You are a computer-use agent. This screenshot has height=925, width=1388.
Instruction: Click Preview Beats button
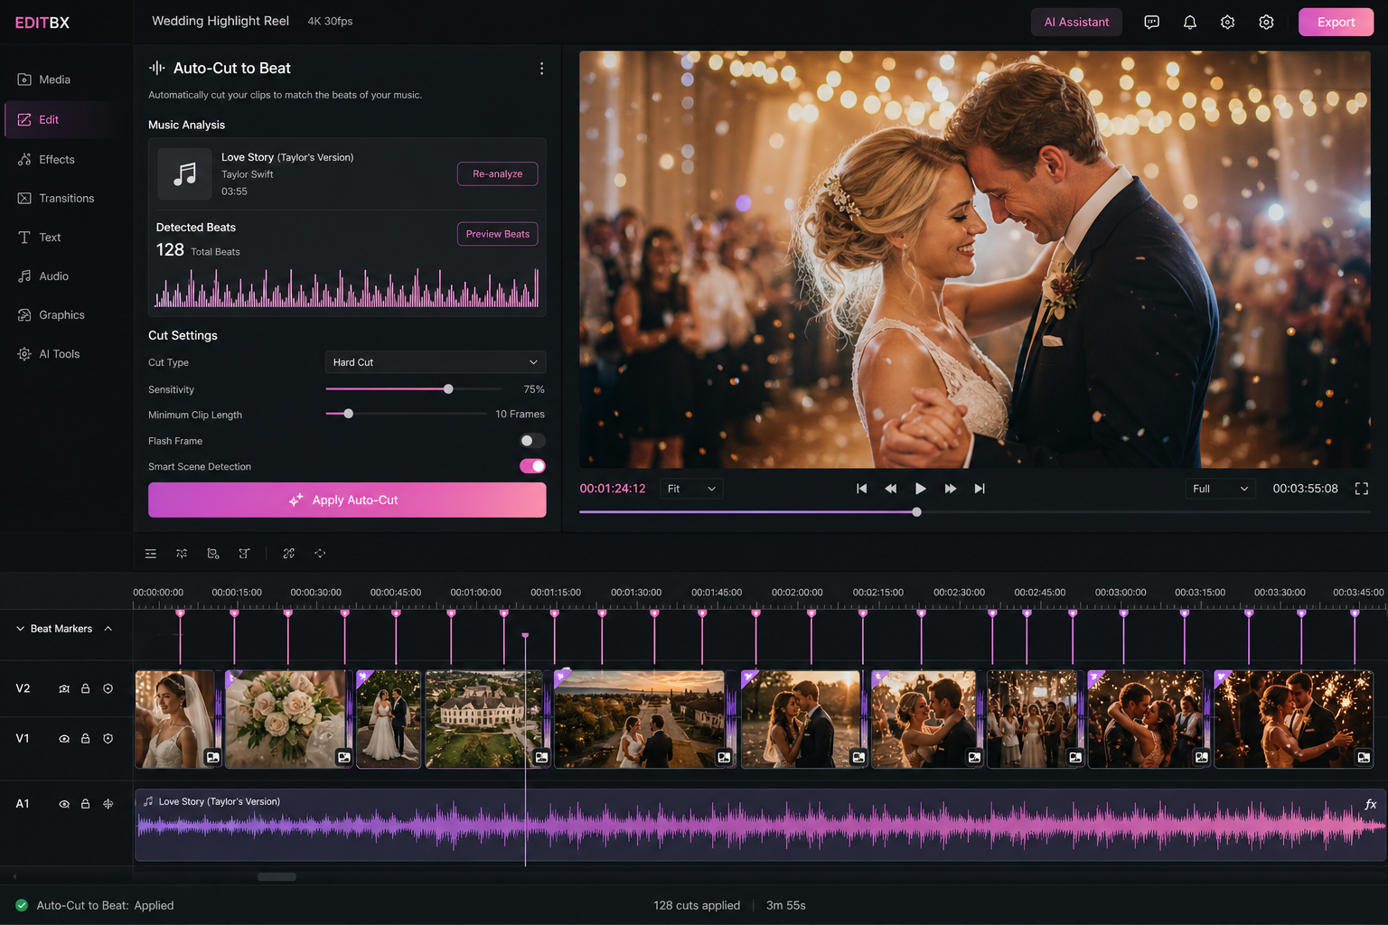coord(497,234)
